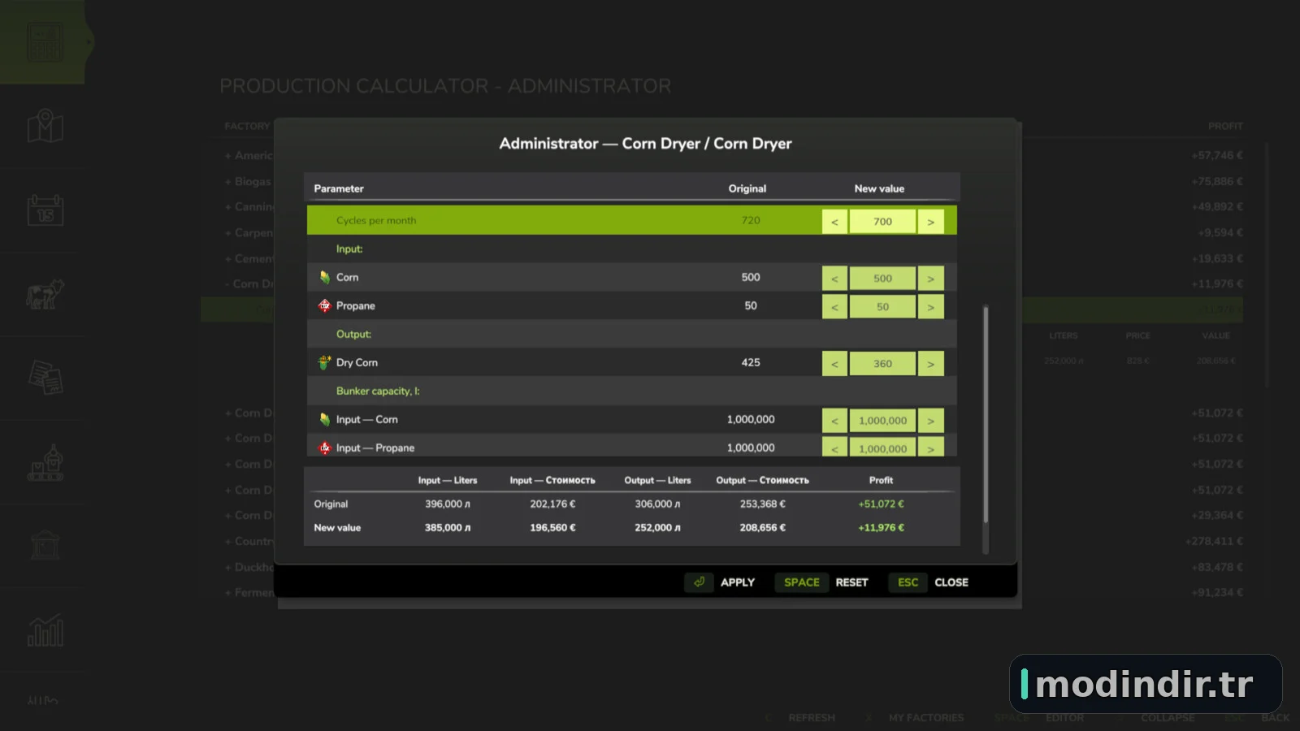Open the calendar page in sidebar
Image resolution: width=1300 pixels, height=731 pixels.
coord(45,210)
